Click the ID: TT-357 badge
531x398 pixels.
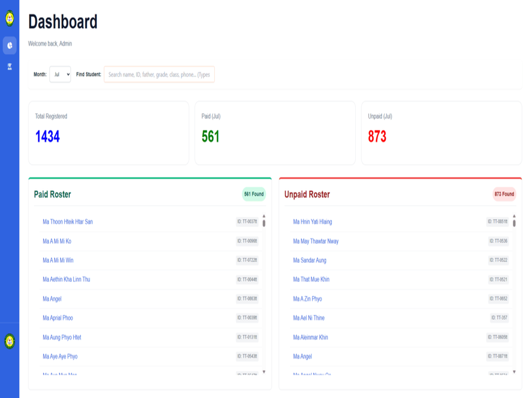tap(499, 318)
